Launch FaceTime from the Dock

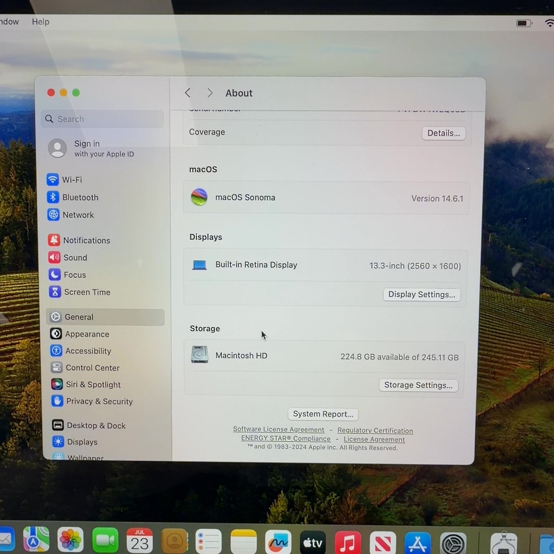105,541
